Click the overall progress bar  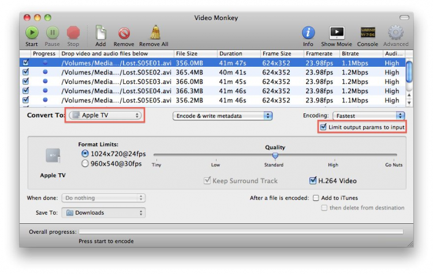point(241,232)
